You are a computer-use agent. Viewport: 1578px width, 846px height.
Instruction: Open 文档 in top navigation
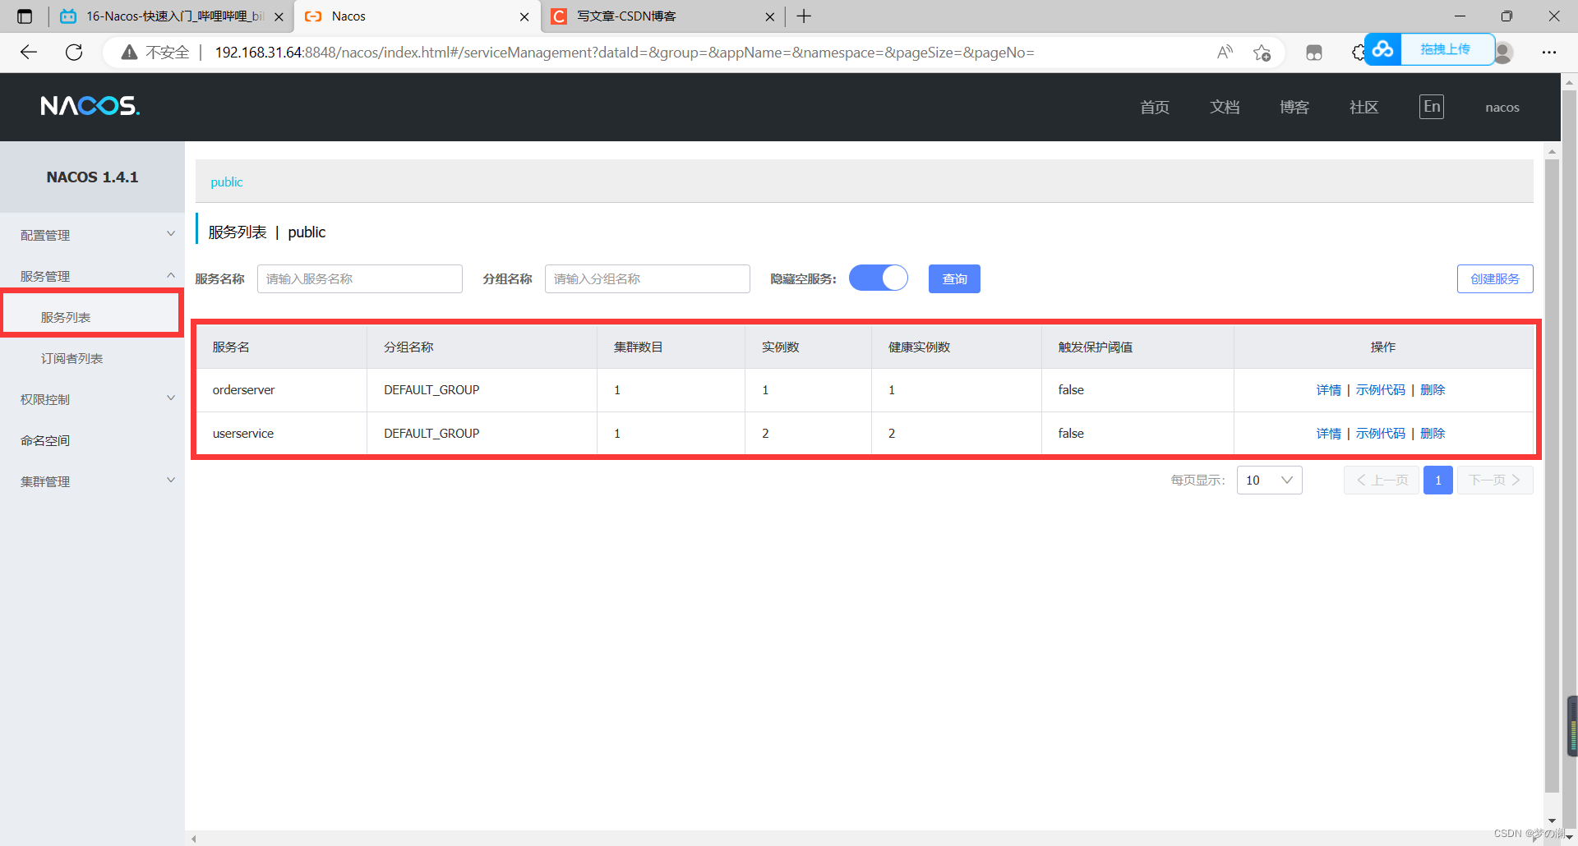(x=1225, y=107)
